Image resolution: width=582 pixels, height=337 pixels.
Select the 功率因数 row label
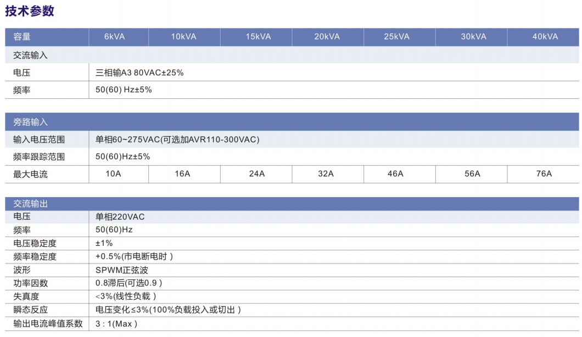coord(30,284)
